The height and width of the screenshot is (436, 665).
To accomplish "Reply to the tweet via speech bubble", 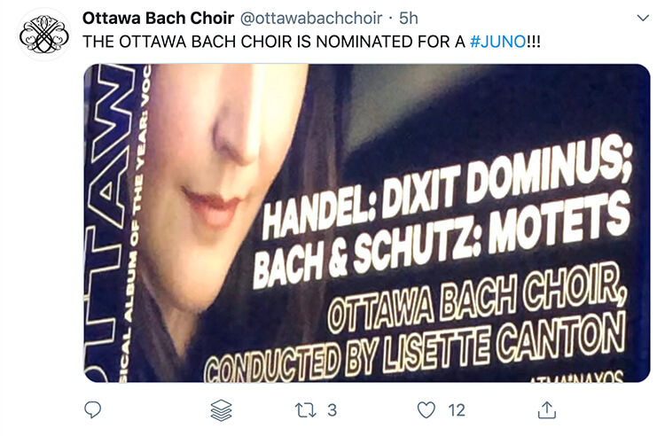I will (x=94, y=409).
